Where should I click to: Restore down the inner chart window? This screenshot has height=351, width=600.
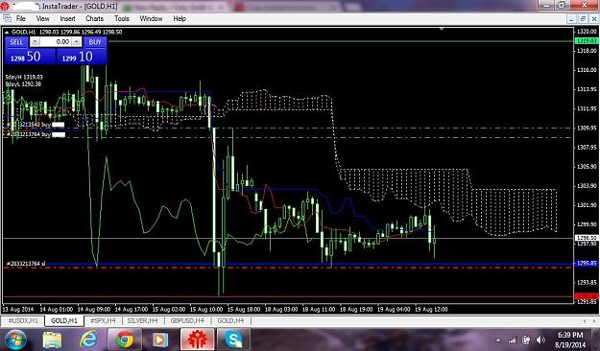583,19
